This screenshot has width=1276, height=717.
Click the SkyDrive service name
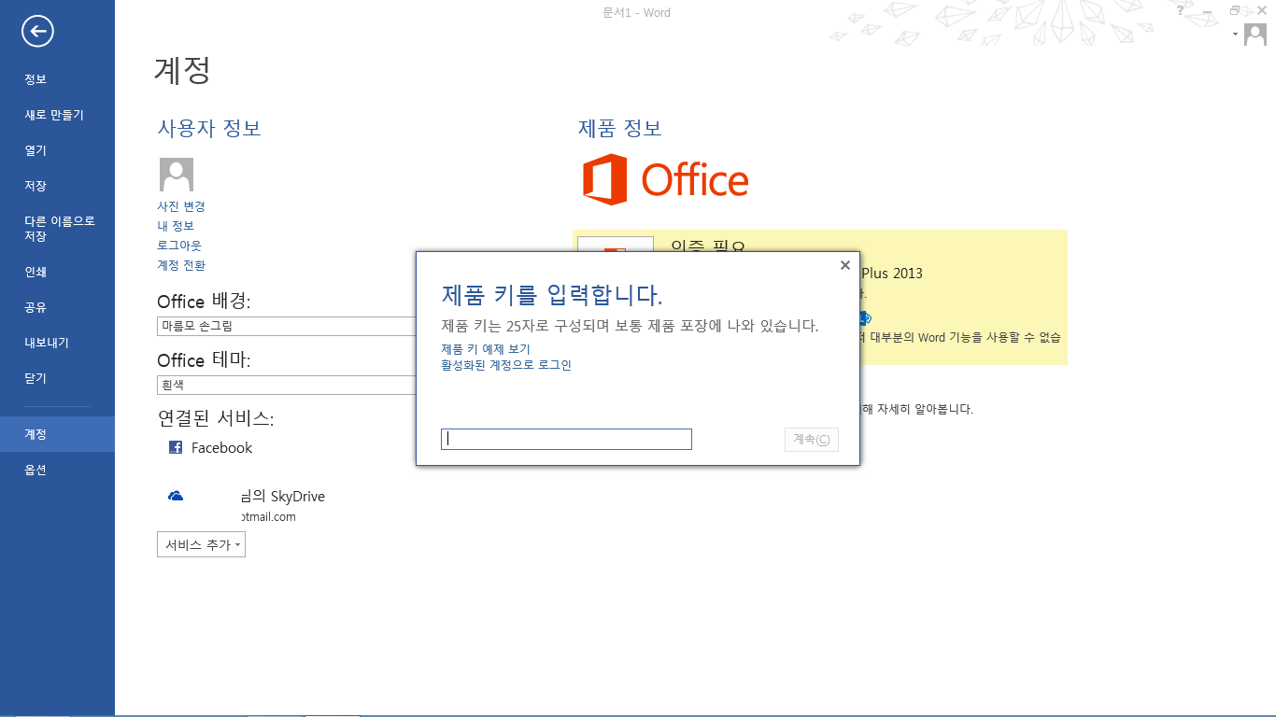click(x=282, y=497)
